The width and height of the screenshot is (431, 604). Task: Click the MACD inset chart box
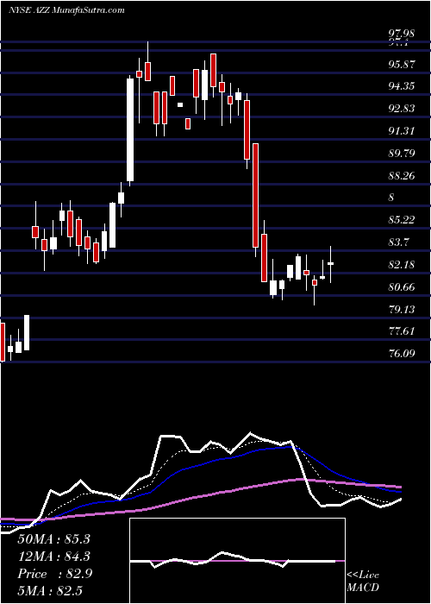[x=237, y=561]
